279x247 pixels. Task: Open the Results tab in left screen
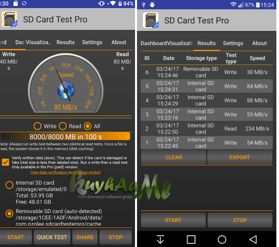[x=66, y=42]
